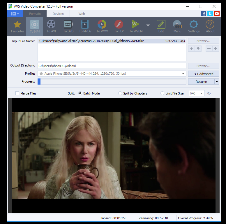Viewport: 226px width, 224px height.
Task: Click the video preview frame
Action: tap(114, 155)
